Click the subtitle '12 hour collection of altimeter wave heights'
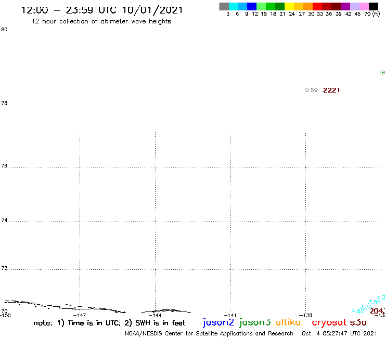 coord(101,21)
